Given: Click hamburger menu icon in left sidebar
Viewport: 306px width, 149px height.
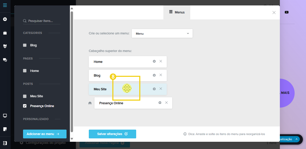Looking at the screenshot, I should (x=5, y=5).
